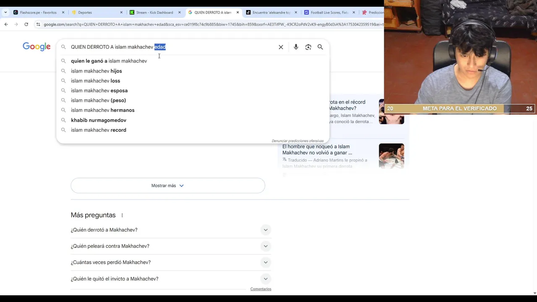This screenshot has height=302, width=537.
Task: Close the Deportes tab
Action: (122, 13)
